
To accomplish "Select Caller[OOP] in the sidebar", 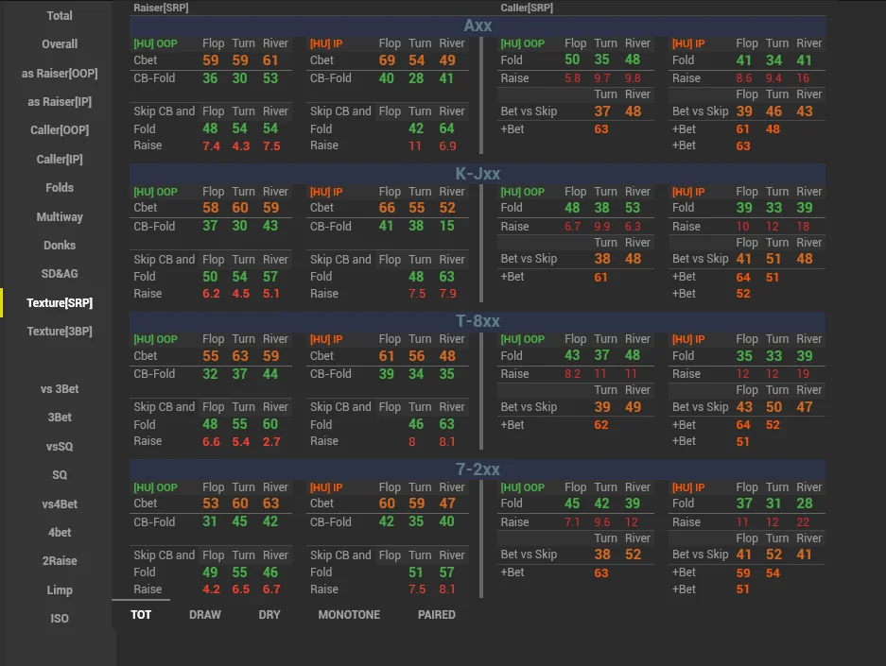I will tap(60, 129).
